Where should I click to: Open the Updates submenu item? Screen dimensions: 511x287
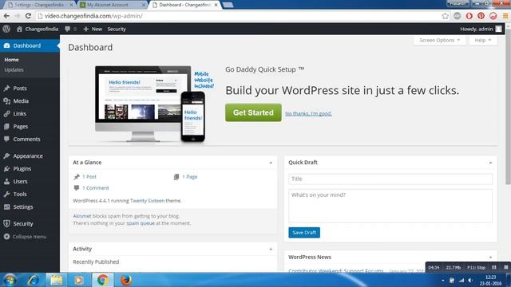14,70
